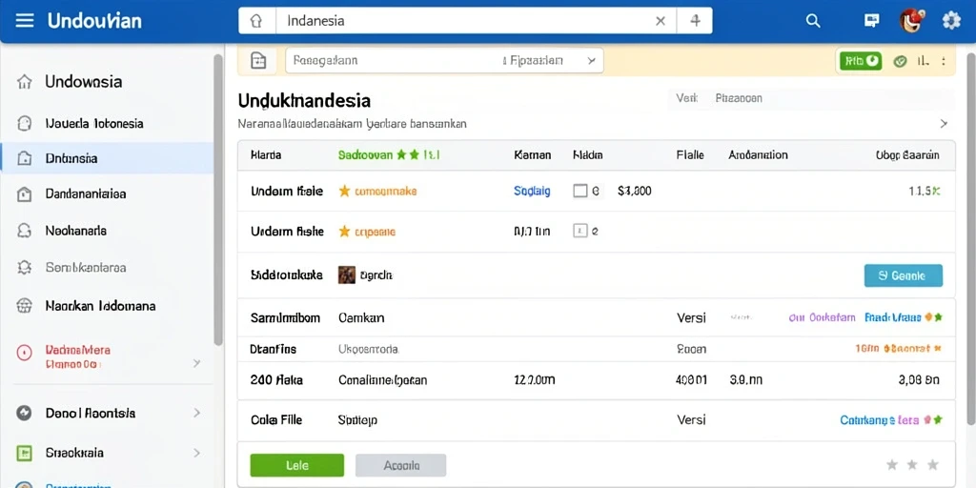Select Dntunsia in the sidebar

pyautogui.click(x=107, y=158)
